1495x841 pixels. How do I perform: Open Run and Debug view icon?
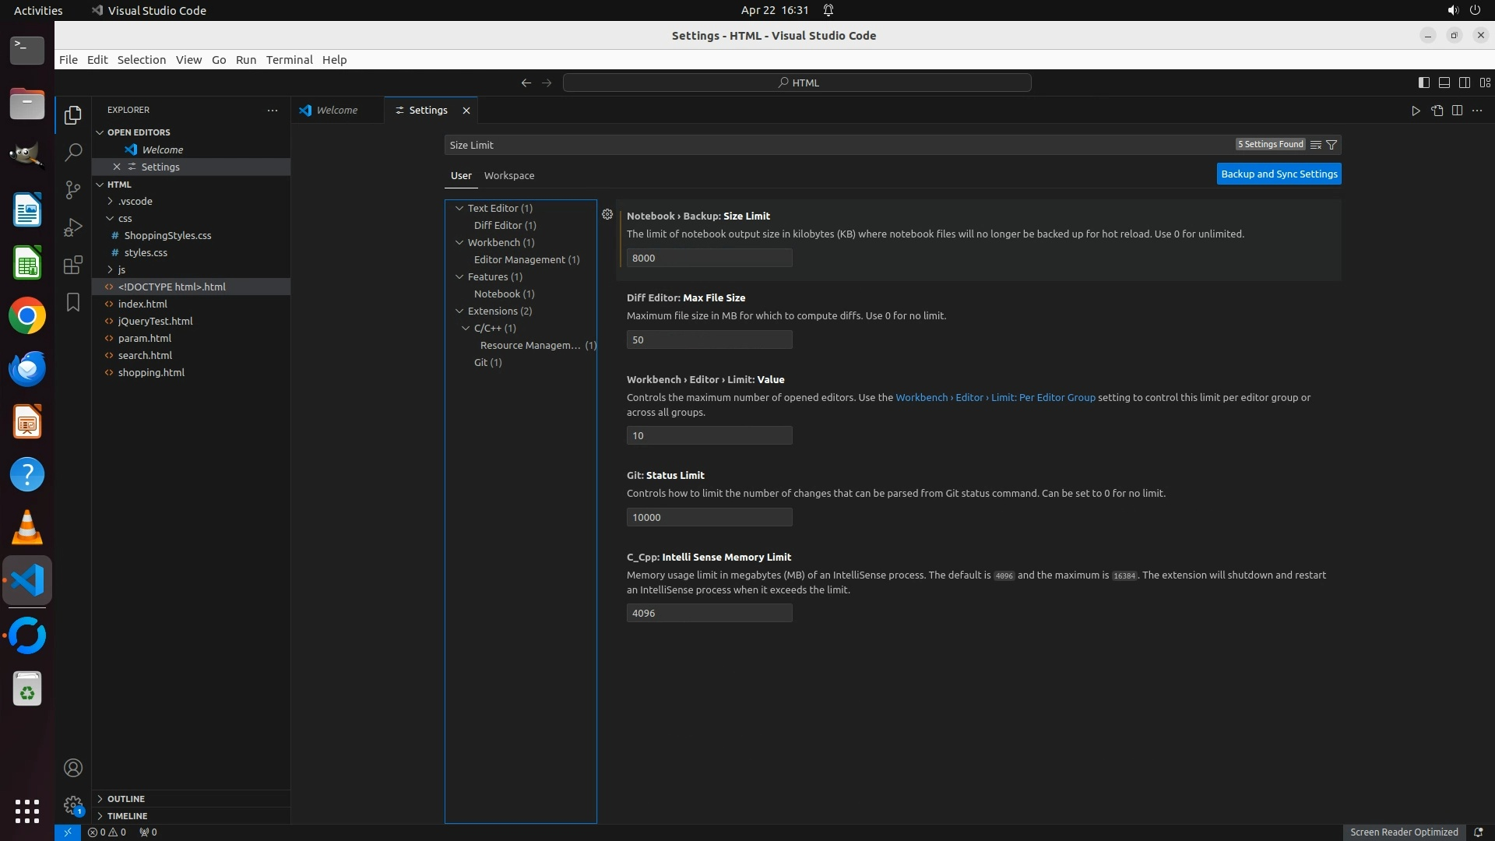click(x=73, y=227)
